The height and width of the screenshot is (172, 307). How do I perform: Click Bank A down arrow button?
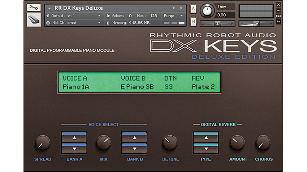(x=74, y=148)
